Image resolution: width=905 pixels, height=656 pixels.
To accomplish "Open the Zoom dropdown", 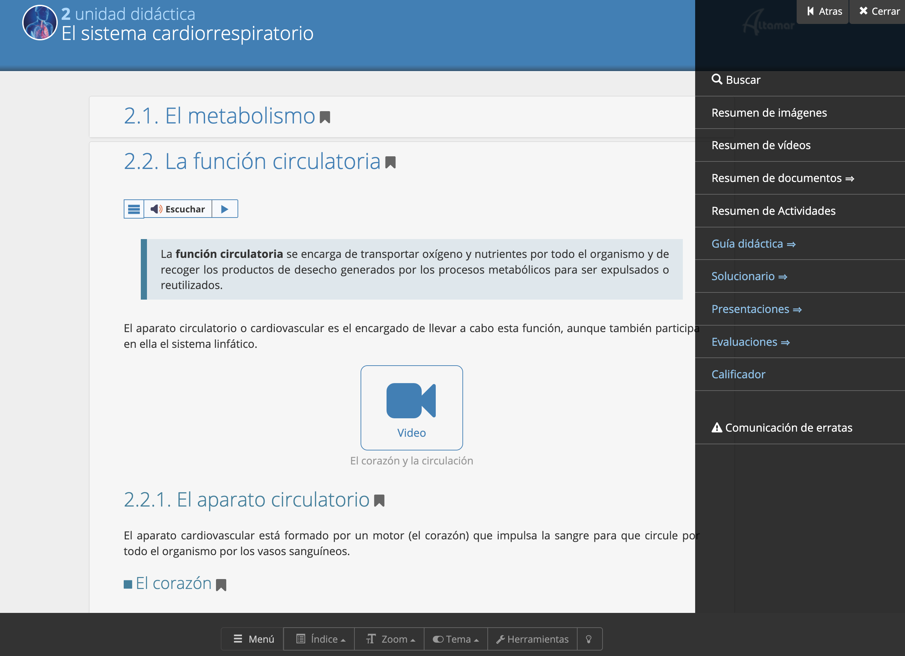I will [x=390, y=639].
